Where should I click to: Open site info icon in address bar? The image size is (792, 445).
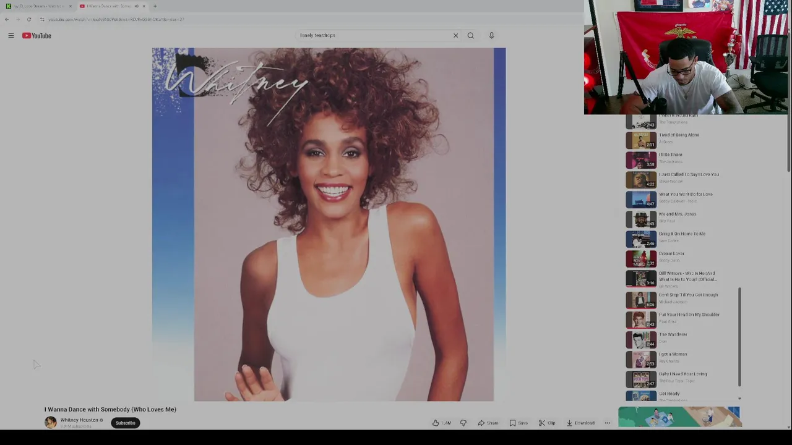pyautogui.click(x=42, y=19)
